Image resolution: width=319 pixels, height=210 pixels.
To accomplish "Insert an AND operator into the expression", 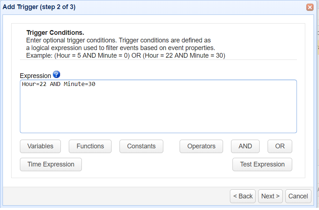I will click(x=245, y=146).
